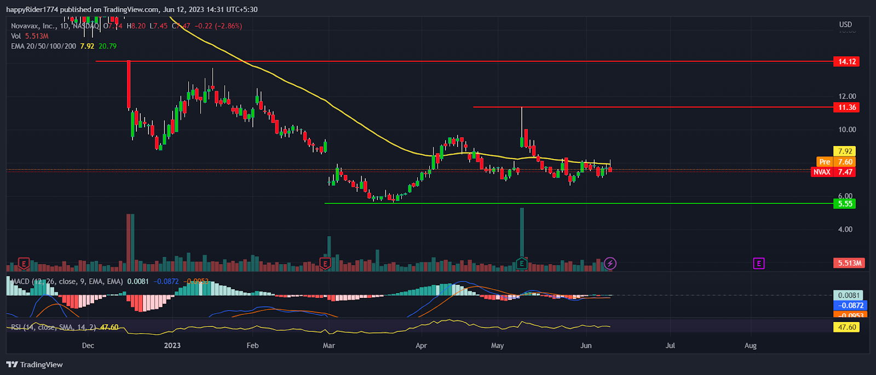Screen dimensions: 876x375
Task: Click the May earnings E marker
Action: tap(522, 264)
